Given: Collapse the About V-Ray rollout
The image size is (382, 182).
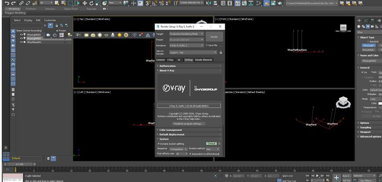Looking at the screenshot, I should 189,71.
